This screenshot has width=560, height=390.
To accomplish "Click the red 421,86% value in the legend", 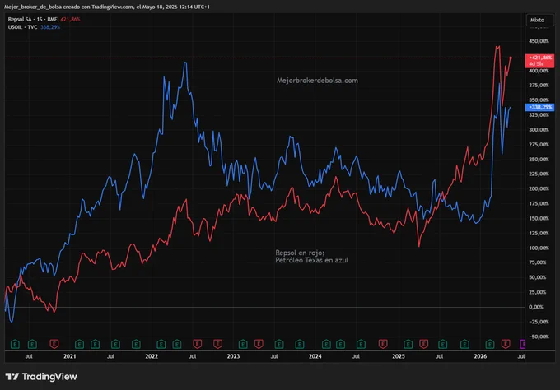I will [x=70, y=19].
